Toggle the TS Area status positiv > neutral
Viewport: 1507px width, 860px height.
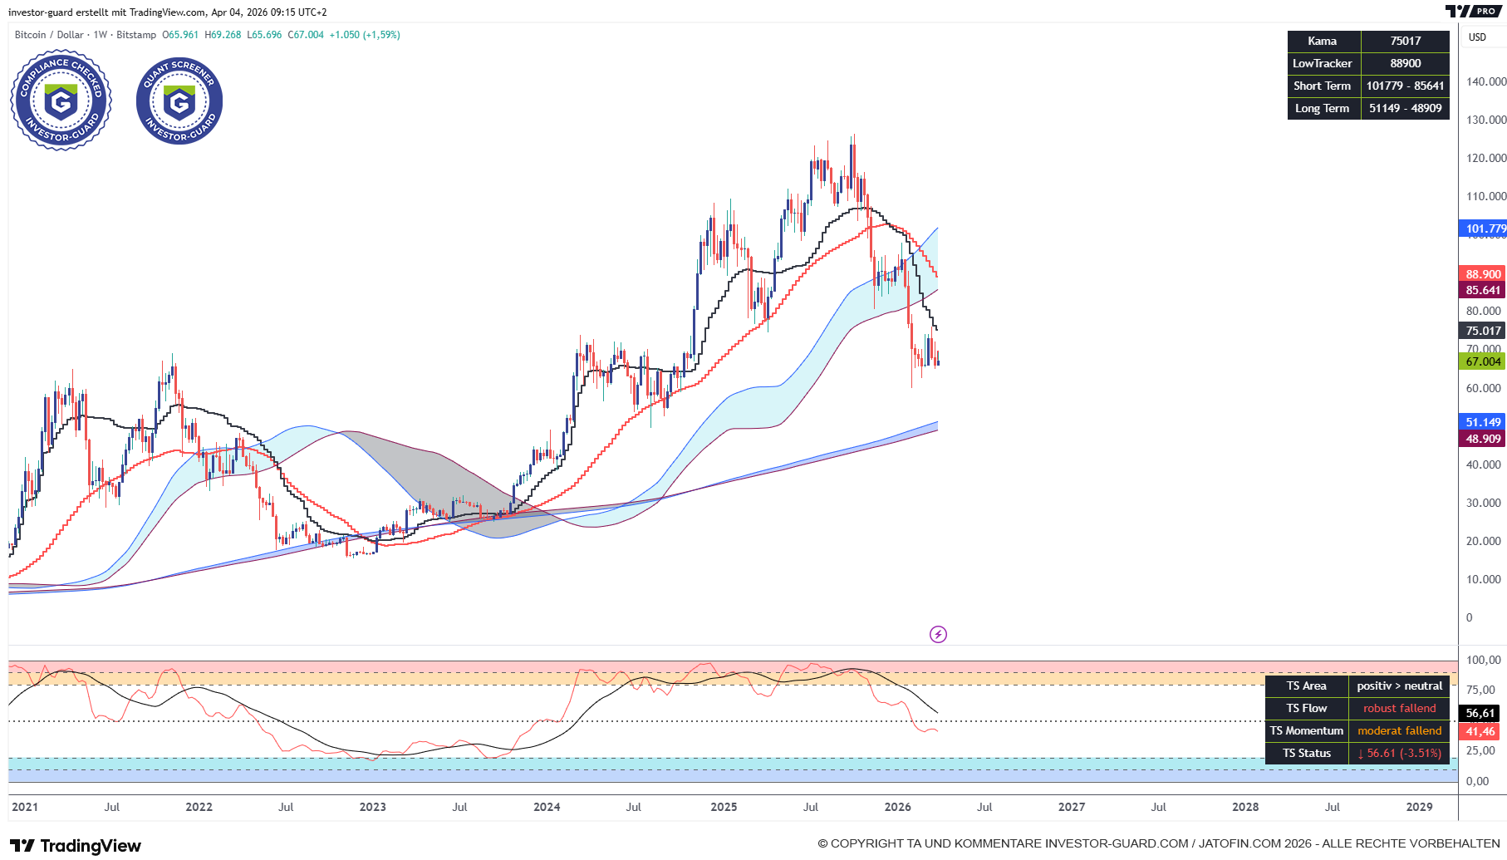point(1399,686)
